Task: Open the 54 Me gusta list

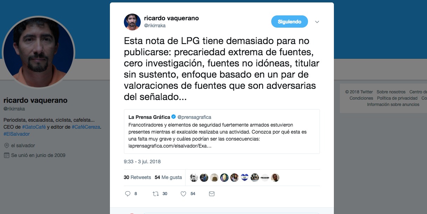Action: pyautogui.click(x=168, y=177)
